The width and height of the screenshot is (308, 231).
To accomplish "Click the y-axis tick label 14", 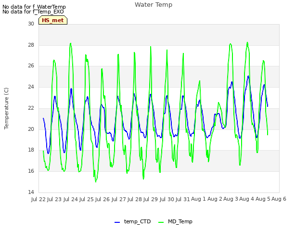I will pos(31,192).
